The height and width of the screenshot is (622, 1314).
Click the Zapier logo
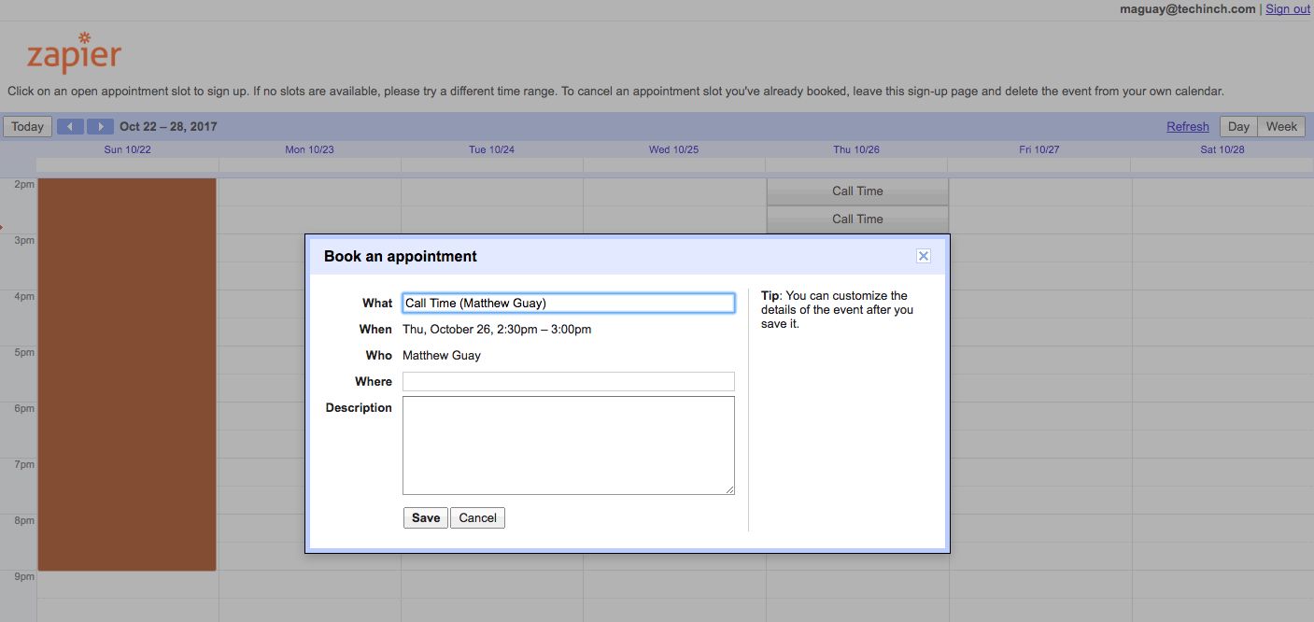[x=74, y=53]
